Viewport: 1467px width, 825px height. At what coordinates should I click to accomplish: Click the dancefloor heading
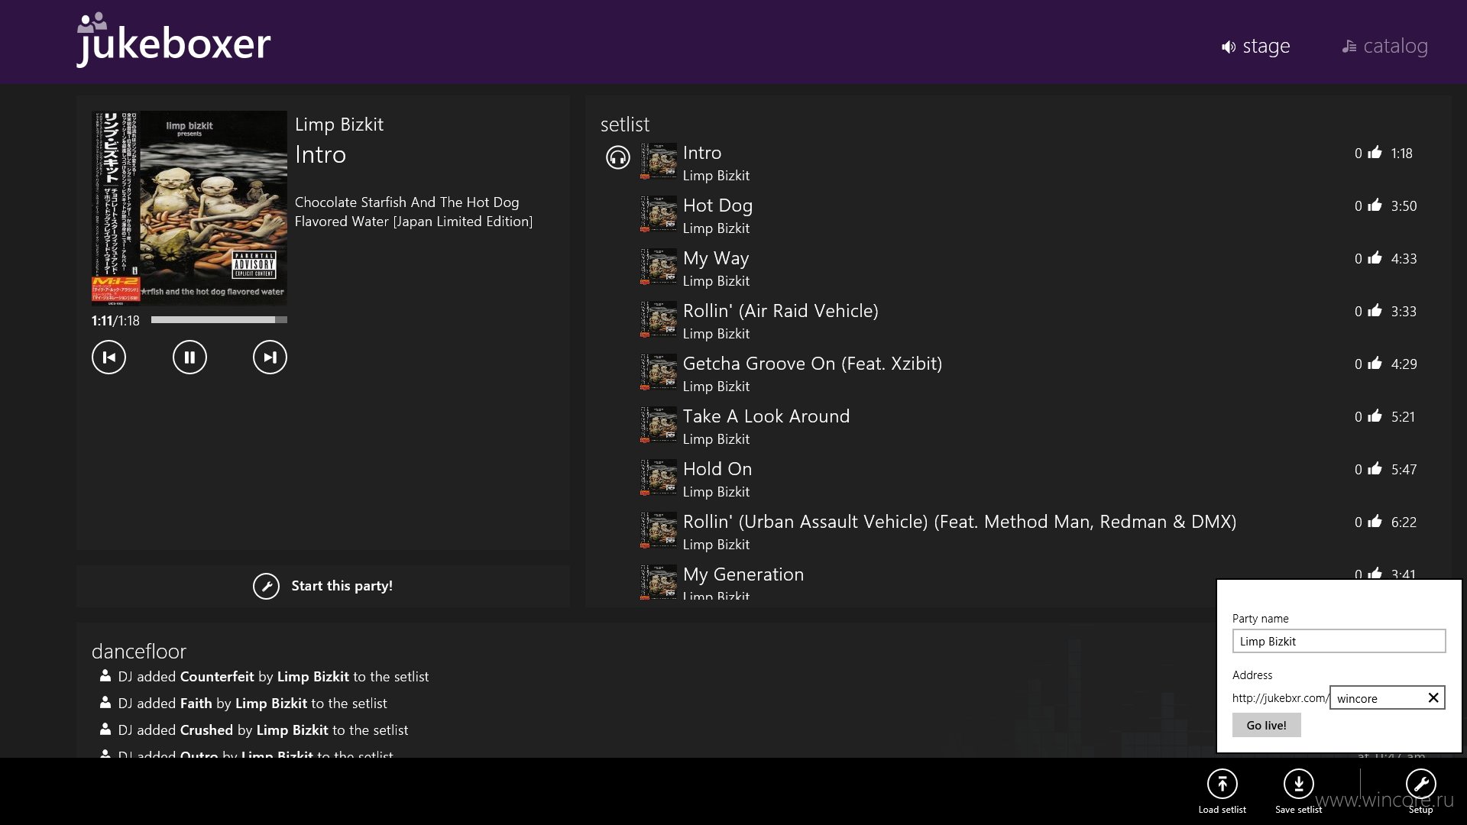[x=139, y=652]
